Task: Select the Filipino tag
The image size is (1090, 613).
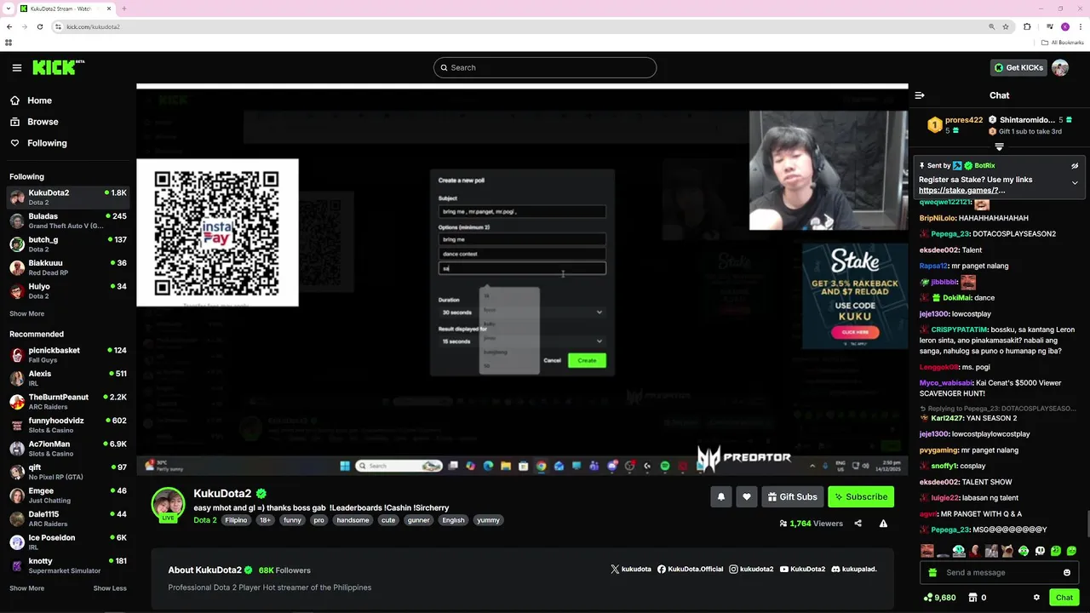Action: click(236, 520)
